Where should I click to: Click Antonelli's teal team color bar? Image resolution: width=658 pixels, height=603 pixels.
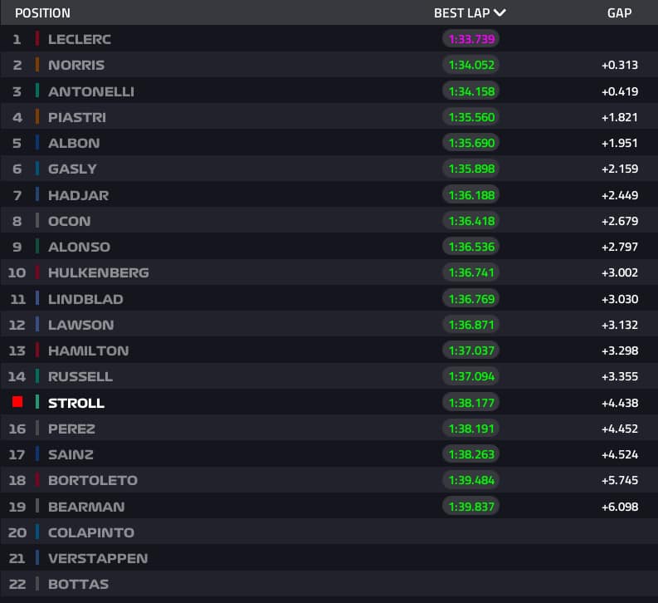pyautogui.click(x=37, y=91)
